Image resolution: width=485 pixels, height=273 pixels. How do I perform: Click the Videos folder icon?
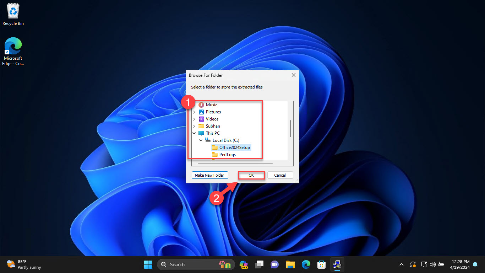[x=201, y=119]
